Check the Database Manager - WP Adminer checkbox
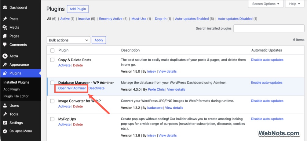 pyautogui.click(x=52, y=83)
